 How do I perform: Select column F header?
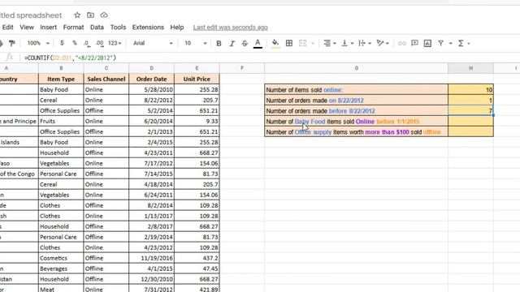coord(242,68)
